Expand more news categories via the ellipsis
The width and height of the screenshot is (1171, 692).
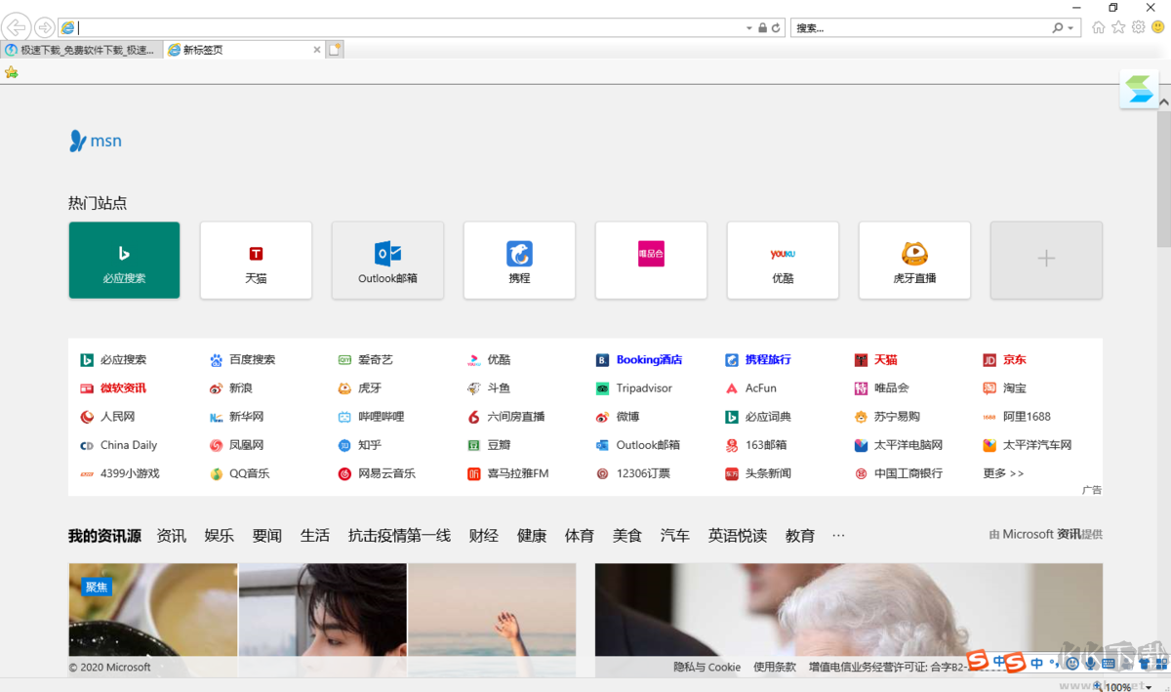[x=838, y=535]
